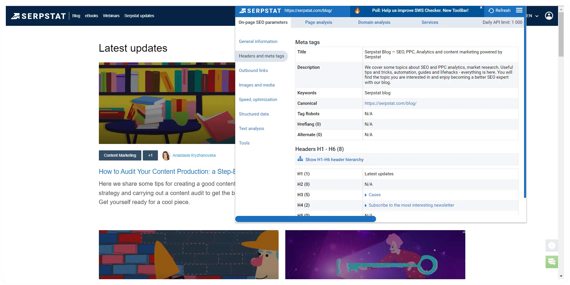The width and height of the screenshot is (570, 285).
Task: Click Anastasia Kryzhanovska's avatar photo
Action: (166, 156)
